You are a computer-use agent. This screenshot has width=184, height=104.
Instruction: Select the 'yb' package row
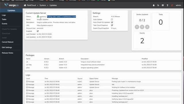click(x=103, y=62)
